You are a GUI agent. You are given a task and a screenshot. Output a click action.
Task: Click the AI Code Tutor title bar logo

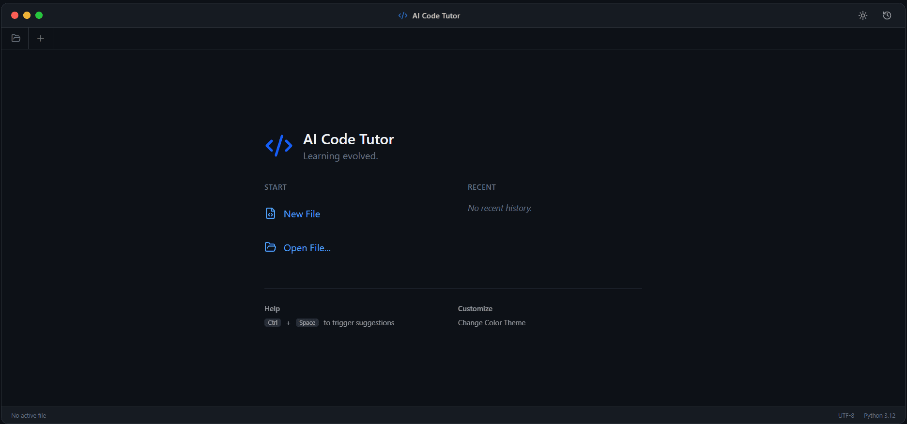403,15
